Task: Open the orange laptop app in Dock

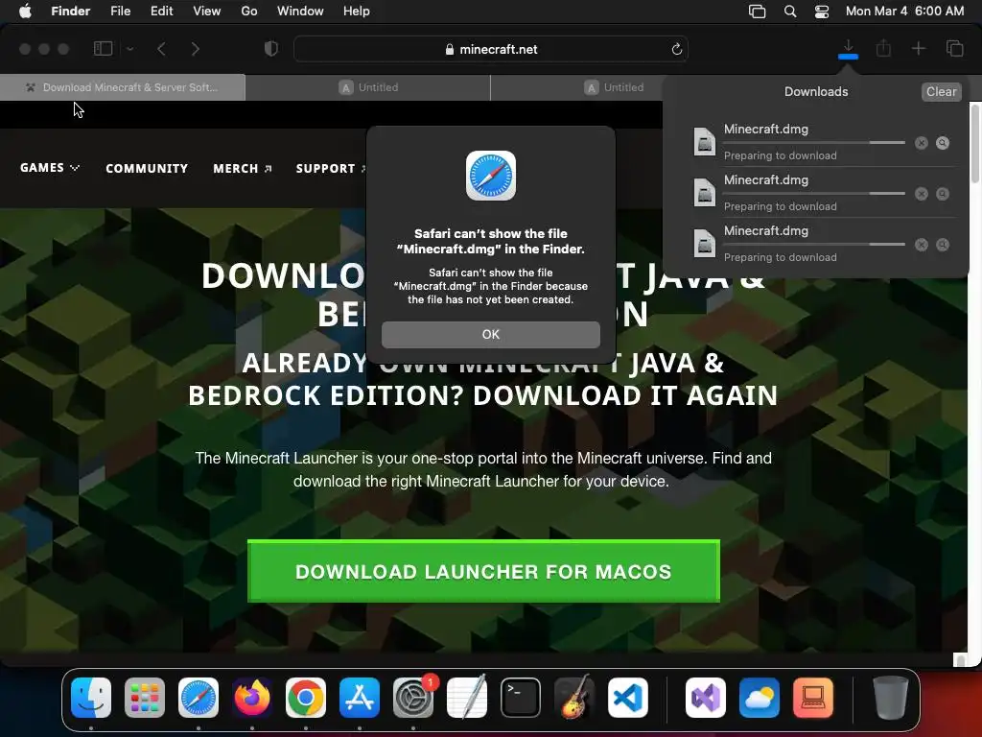Action: 813,698
